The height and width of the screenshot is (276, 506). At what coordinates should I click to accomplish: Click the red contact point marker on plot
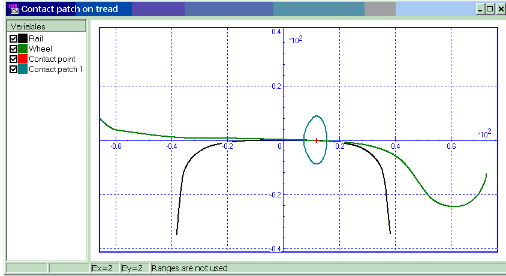click(317, 141)
